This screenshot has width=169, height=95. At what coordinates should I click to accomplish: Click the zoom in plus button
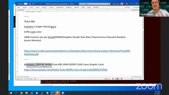click(x=137, y=79)
